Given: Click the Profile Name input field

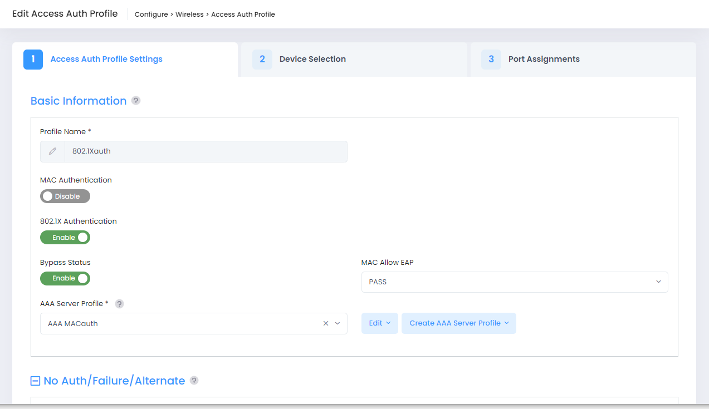Looking at the screenshot, I should point(205,151).
